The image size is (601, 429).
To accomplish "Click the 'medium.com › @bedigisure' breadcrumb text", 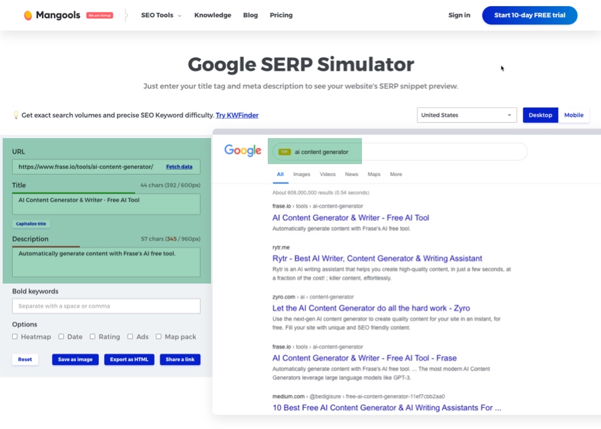I will coord(359,396).
